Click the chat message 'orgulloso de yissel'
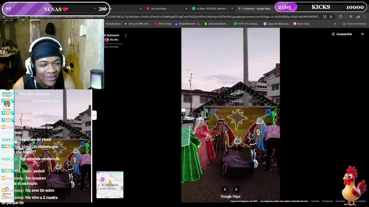 tap(35, 139)
